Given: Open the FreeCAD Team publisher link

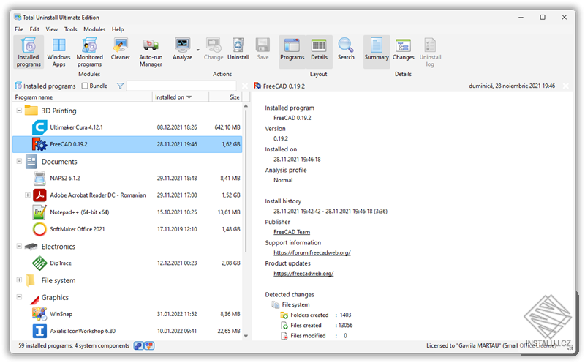Looking at the screenshot, I should pos(292,232).
